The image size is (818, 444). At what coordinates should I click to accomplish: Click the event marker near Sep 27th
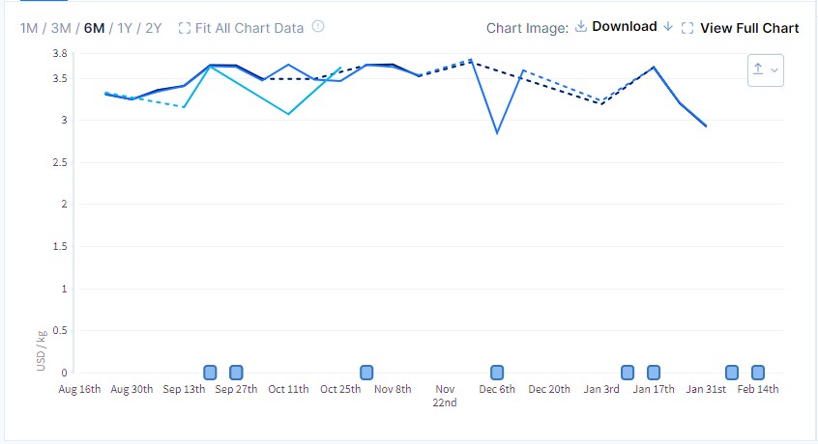[x=236, y=373]
